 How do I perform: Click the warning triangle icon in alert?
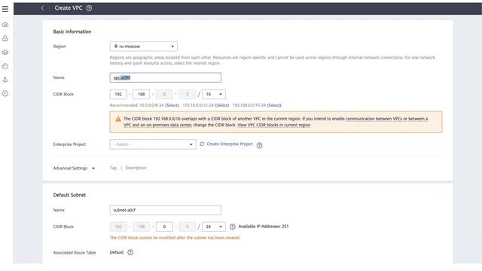(x=118, y=119)
